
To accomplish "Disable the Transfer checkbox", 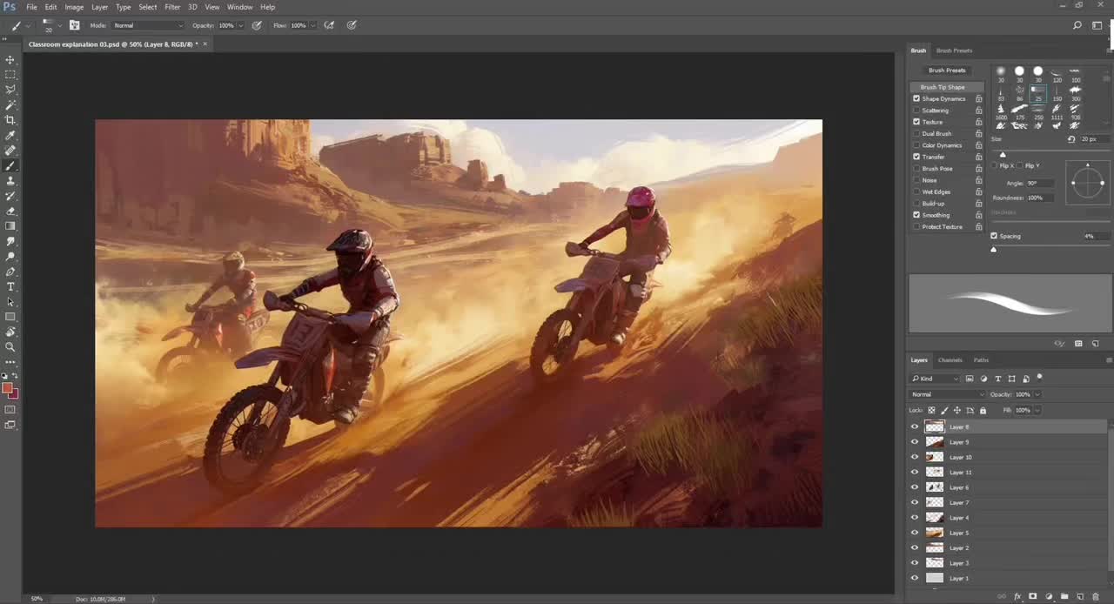I will 916,157.
